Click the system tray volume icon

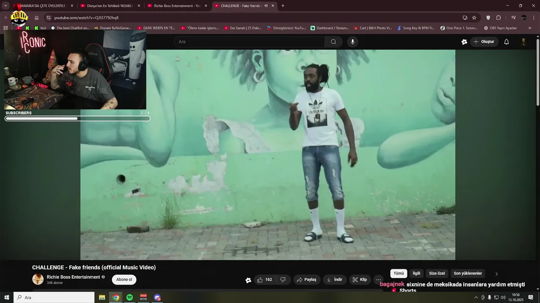(503, 298)
